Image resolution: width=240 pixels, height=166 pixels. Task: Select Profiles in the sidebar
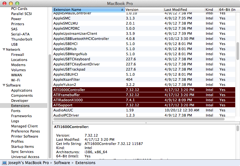[x=17, y=141]
